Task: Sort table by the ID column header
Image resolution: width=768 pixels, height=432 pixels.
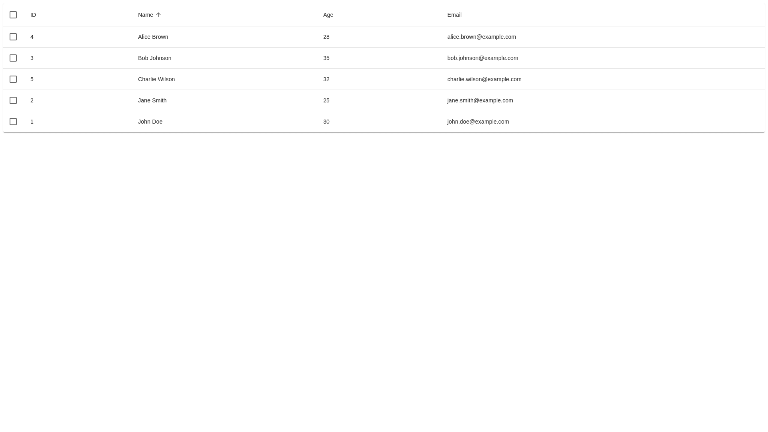Action: coord(33,15)
